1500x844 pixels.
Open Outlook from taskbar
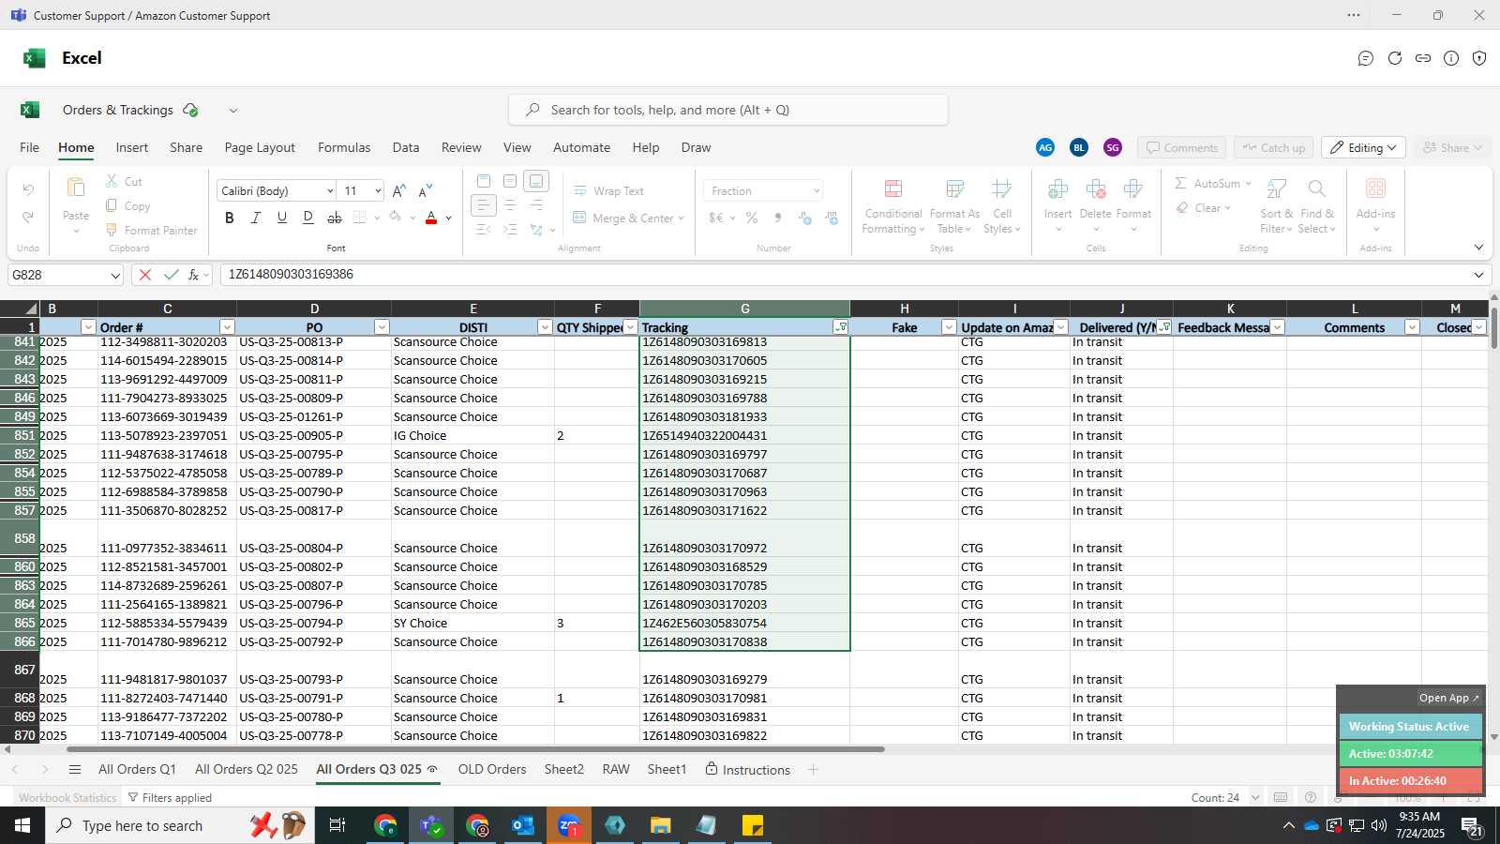[x=522, y=825]
